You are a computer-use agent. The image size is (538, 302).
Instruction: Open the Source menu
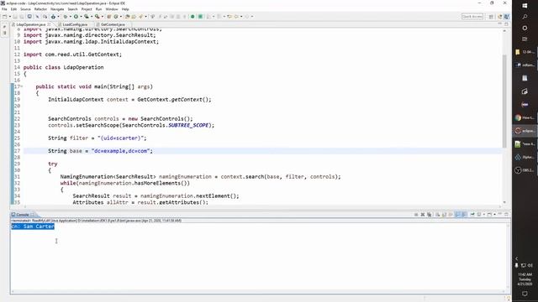pyautogui.click(x=25, y=9)
